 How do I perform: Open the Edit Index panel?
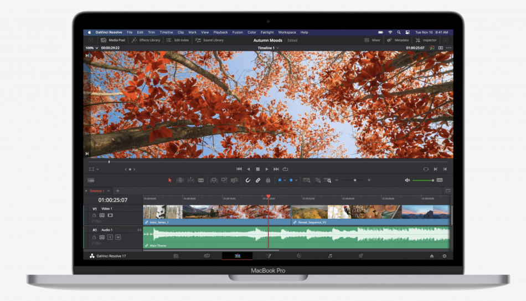click(178, 40)
